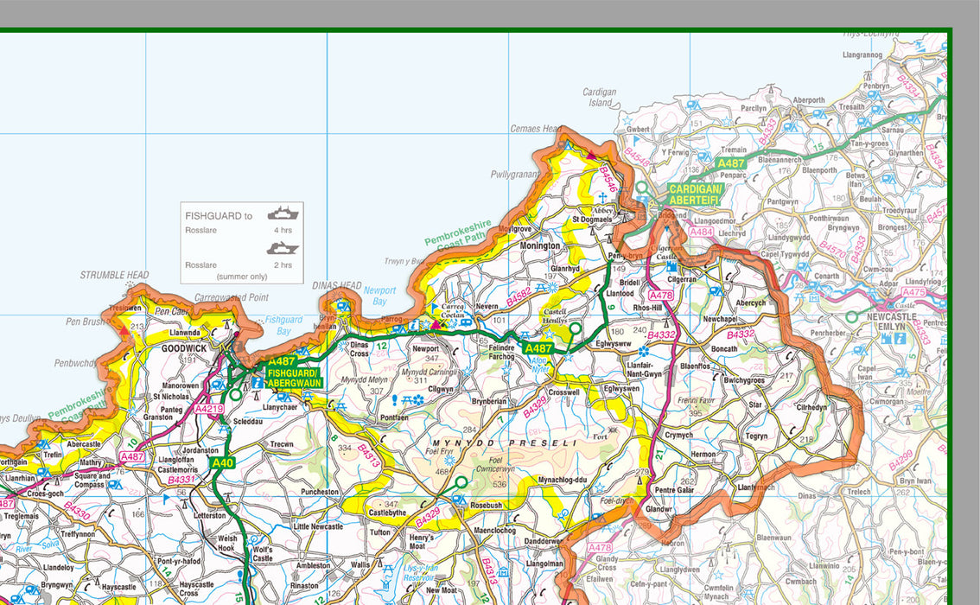Click the information icon below NEWCASTLE EMLYN
980x605 pixels.
900,339
